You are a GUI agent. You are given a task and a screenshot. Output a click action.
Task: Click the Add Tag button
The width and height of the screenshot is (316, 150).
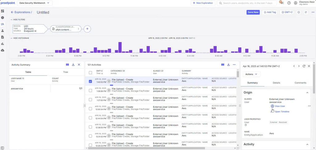270,12
